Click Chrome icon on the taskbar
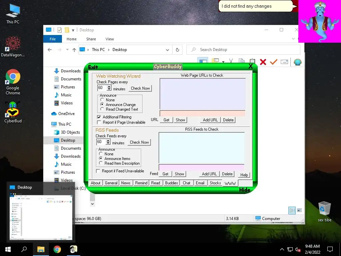 (57, 249)
